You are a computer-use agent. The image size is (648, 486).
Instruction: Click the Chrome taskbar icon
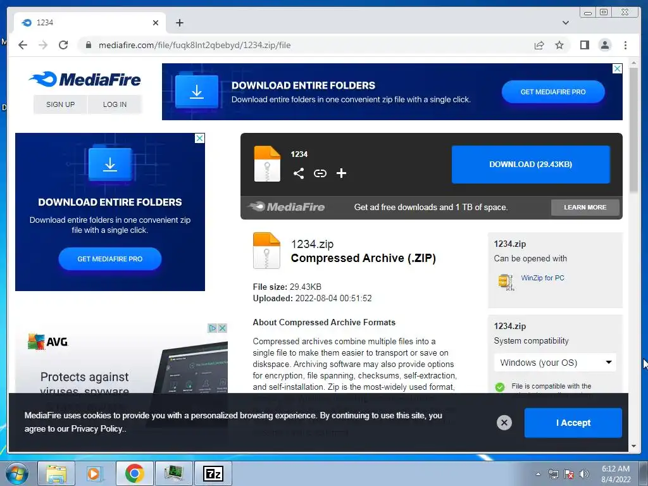[x=134, y=473]
